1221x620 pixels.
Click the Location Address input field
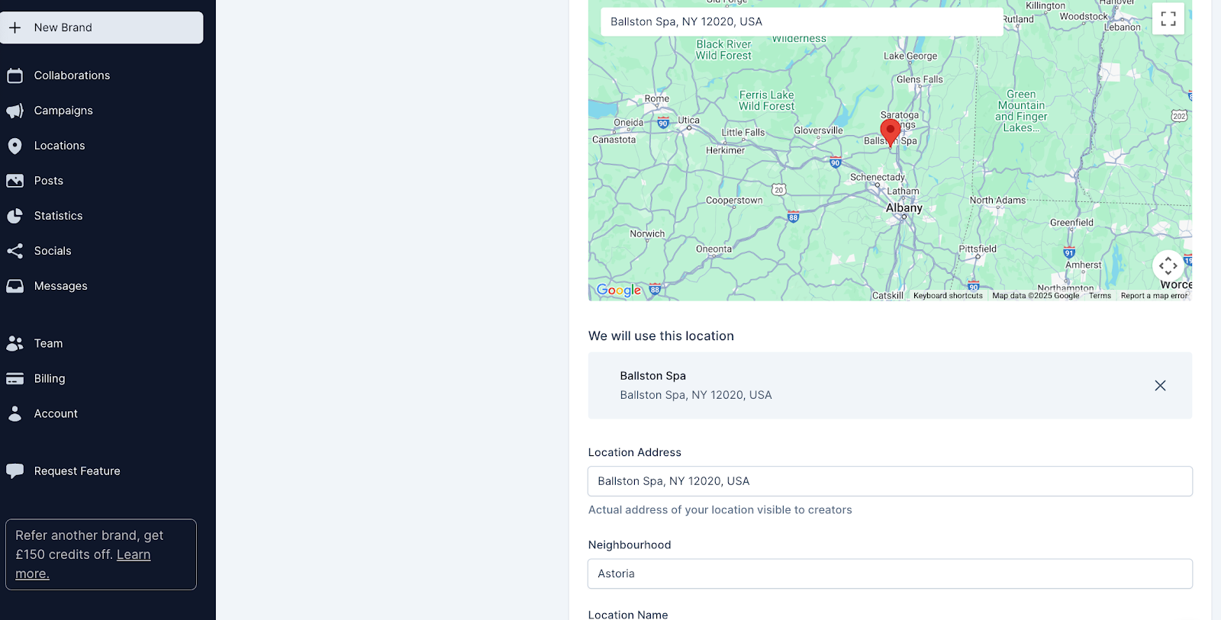tap(890, 481)
